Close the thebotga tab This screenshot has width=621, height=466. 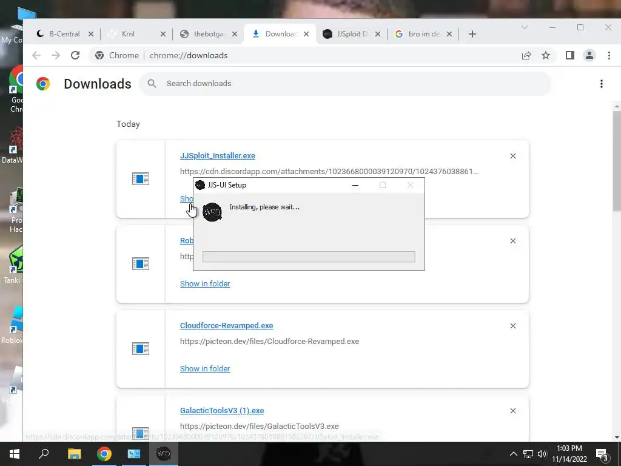235,34
